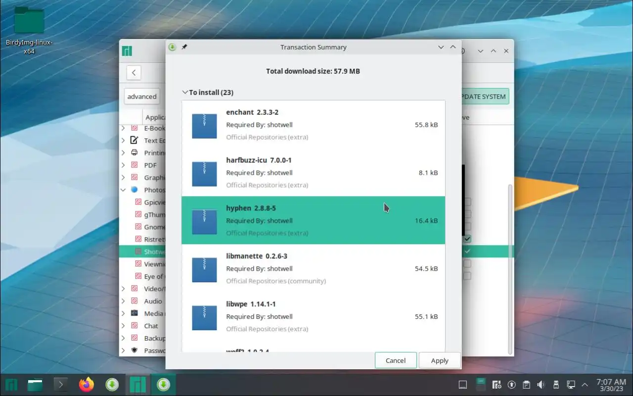Viewport: 633px width, 396px height.
Task: Click the Viewnior entry in Photos tree
Action: [x=154, y=264]
